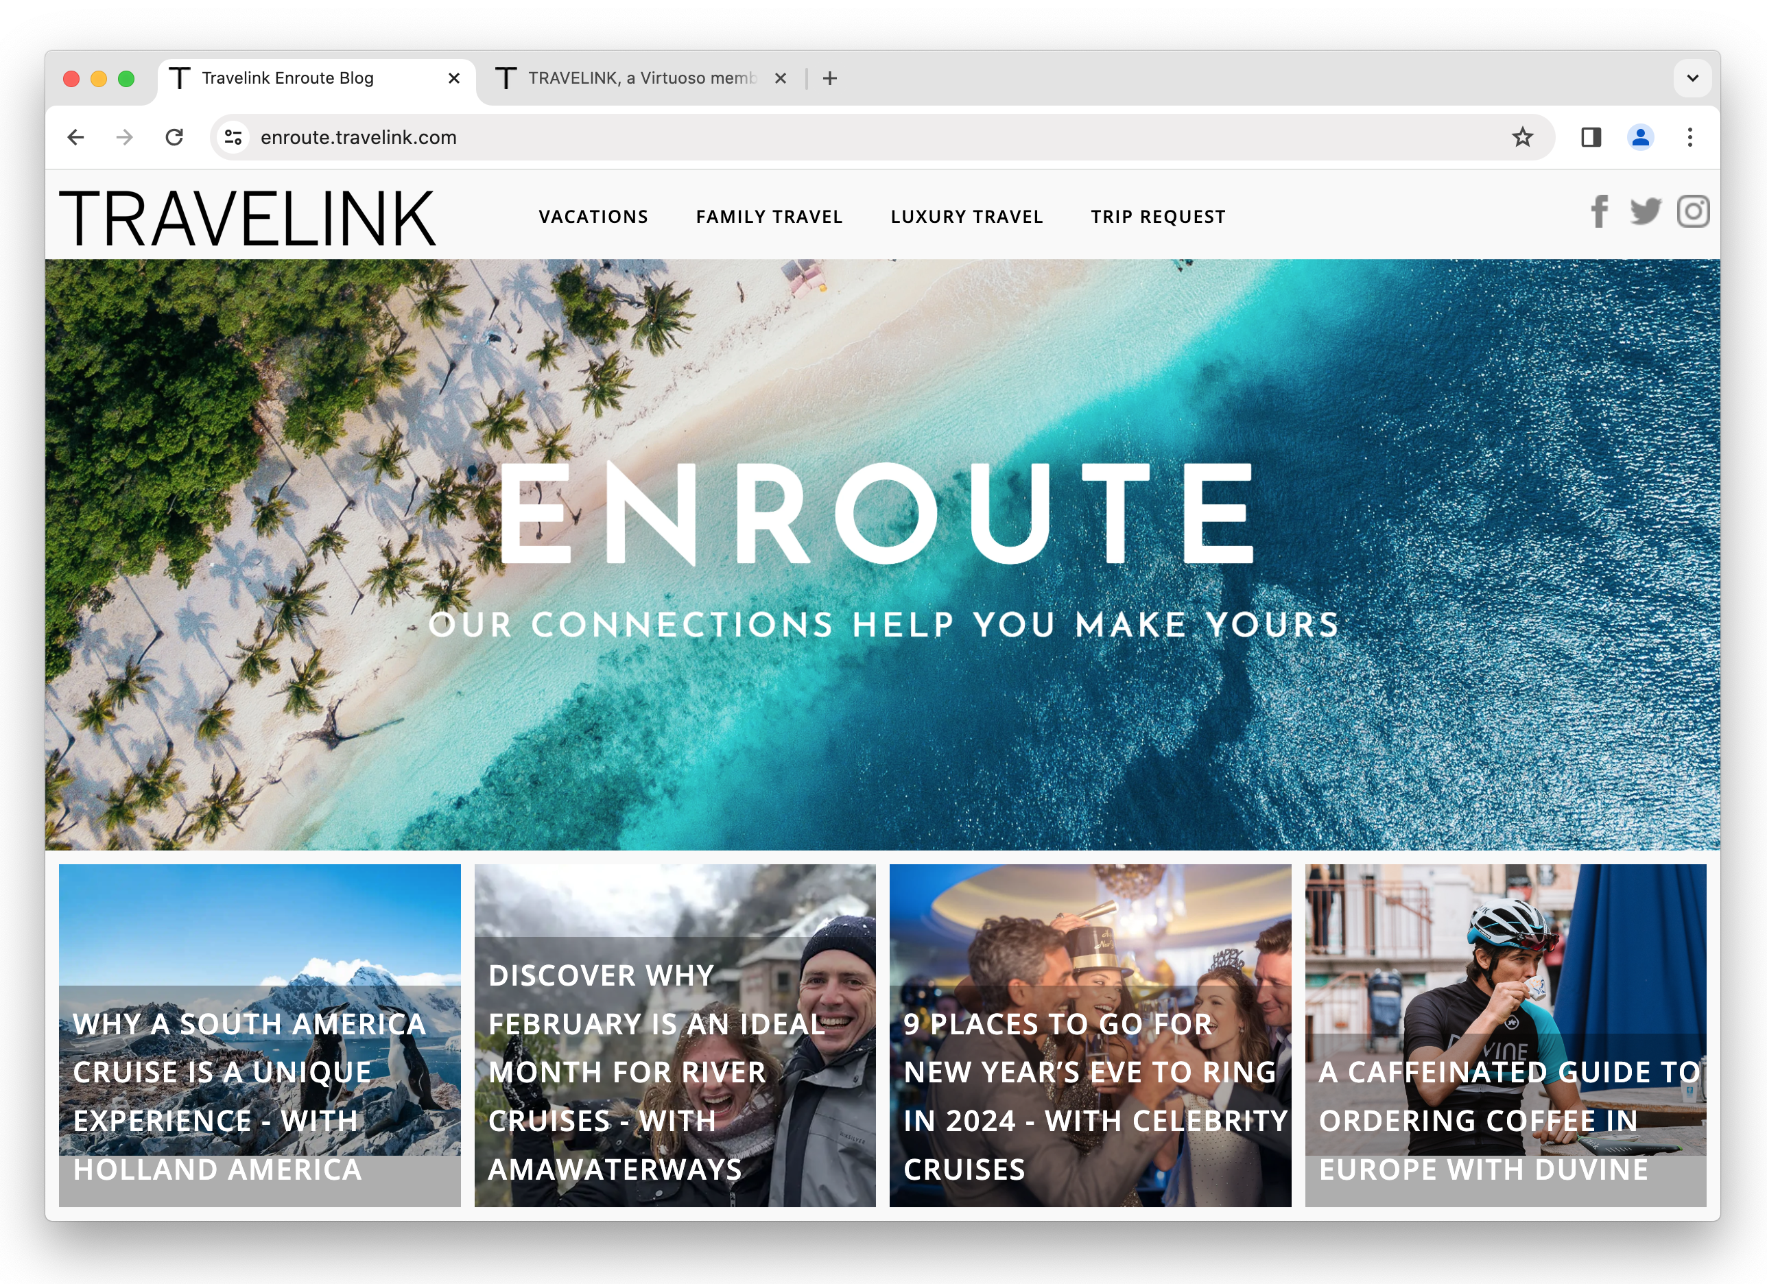View site information icon in address bar
Viewport: 1767px width, 1284px height.
[x=233, y=138]
